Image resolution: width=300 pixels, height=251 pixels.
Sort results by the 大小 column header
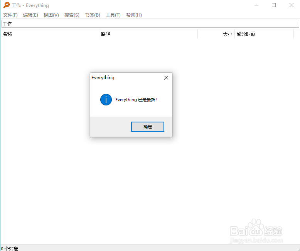216,34
